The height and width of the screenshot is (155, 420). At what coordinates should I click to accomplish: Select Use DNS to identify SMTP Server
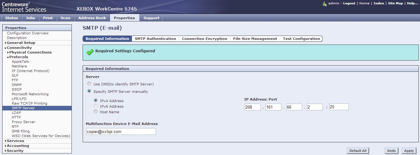click(x=89, y=84)
